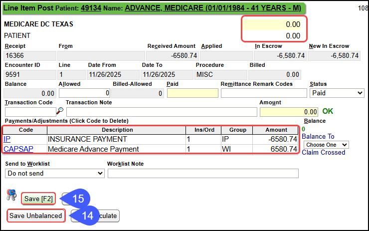Click the MEDICARE DC TEXAS balance field
Screen dimensions: 369x231
click(273, 24)
